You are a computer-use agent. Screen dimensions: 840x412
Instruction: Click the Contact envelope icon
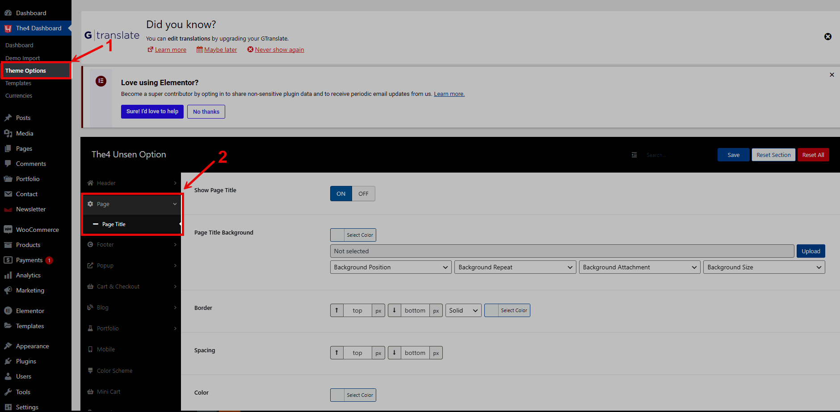(x=8, y=194)
